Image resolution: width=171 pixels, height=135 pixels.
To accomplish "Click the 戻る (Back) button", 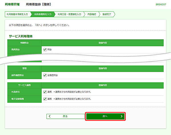I will [x=66, y=116].
